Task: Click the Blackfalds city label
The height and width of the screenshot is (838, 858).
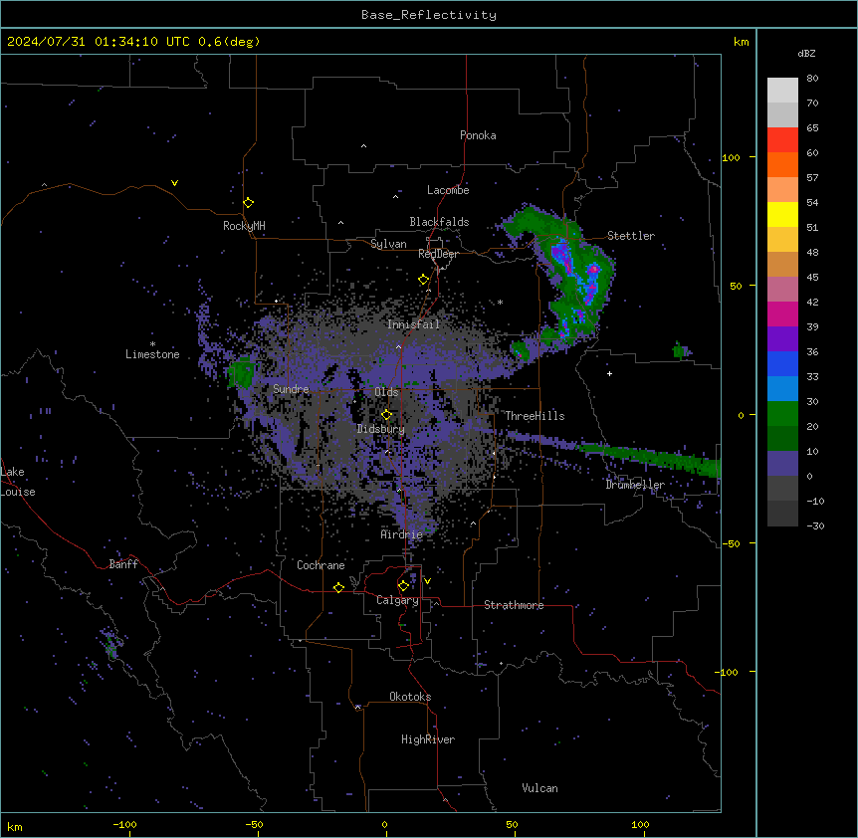Action: [439, 222]
